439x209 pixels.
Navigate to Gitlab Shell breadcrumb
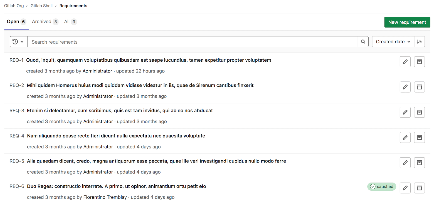(41, 6)
